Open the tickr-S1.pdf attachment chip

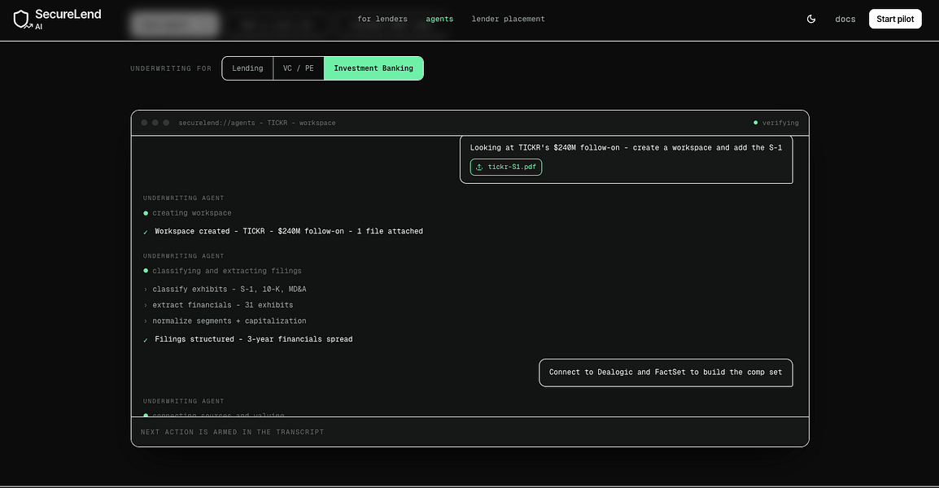point(506,167)
